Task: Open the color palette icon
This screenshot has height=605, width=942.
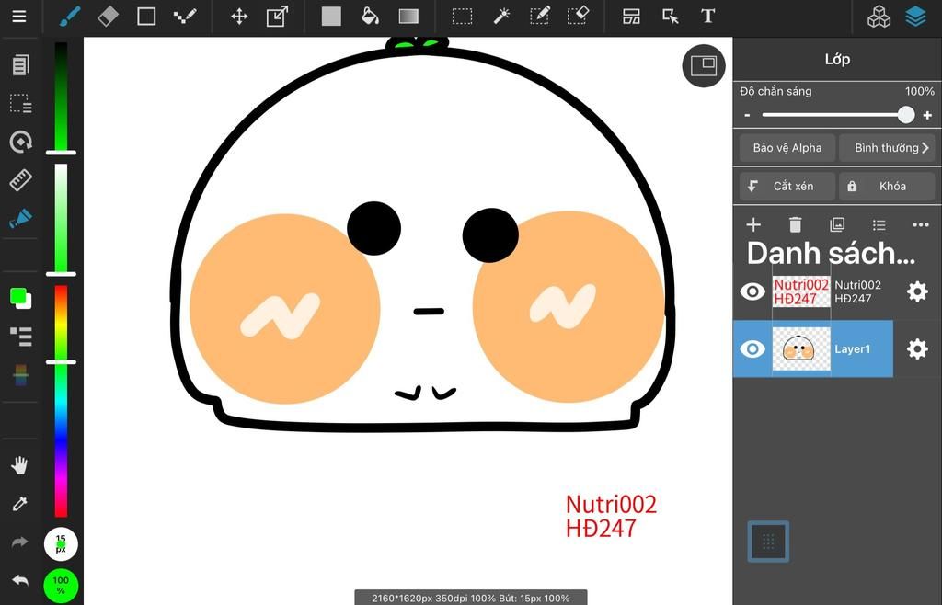Action: click(x=20, y=375)
